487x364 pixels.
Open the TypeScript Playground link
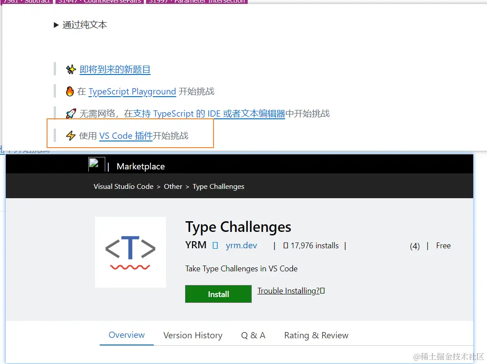click(132, 91)
